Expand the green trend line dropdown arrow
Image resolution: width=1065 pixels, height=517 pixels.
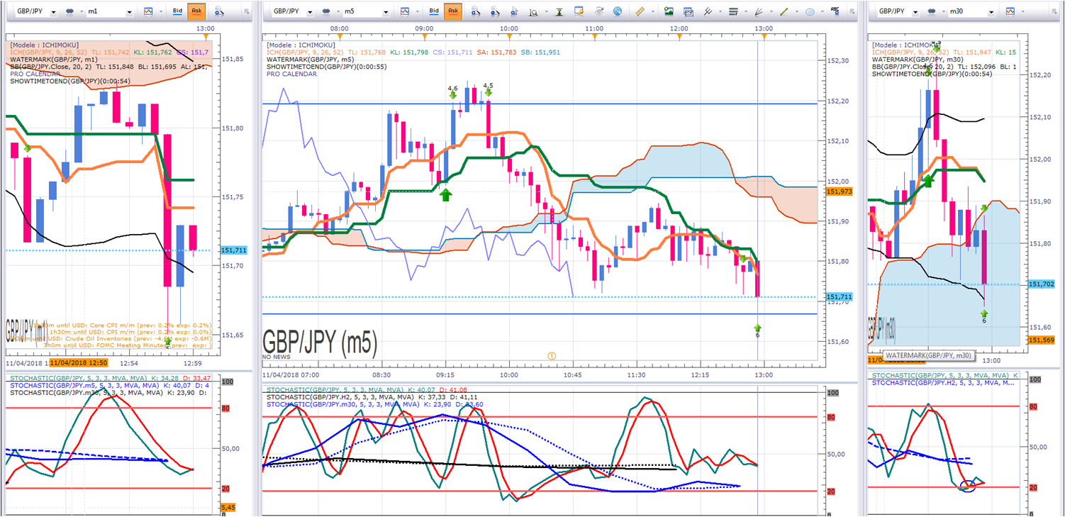tap(796, 12)
